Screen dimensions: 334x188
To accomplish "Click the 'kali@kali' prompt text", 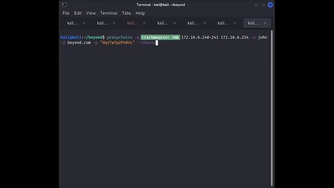I will (71, 37).
